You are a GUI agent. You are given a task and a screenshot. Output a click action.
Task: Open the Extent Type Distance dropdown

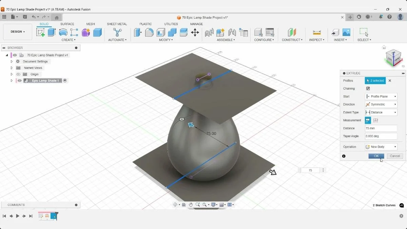pos(381,112)
